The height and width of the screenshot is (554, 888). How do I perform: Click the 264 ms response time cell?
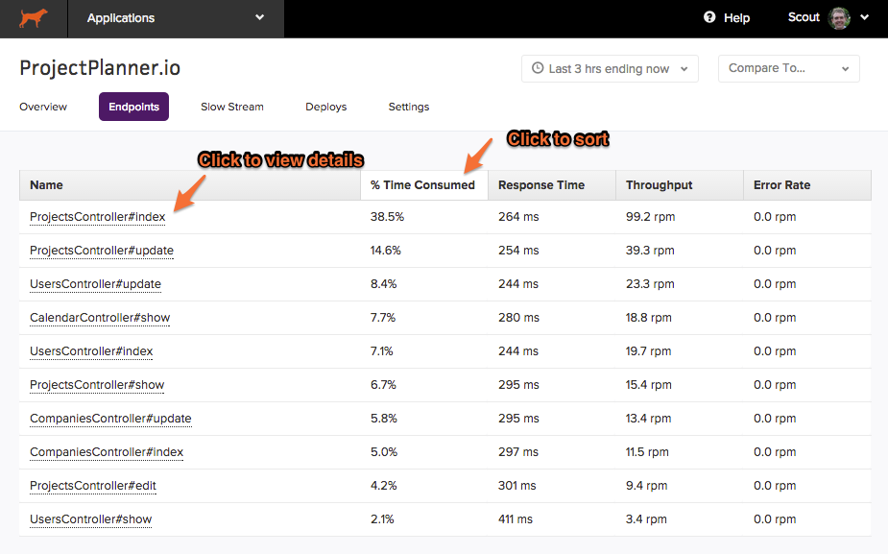518,217
